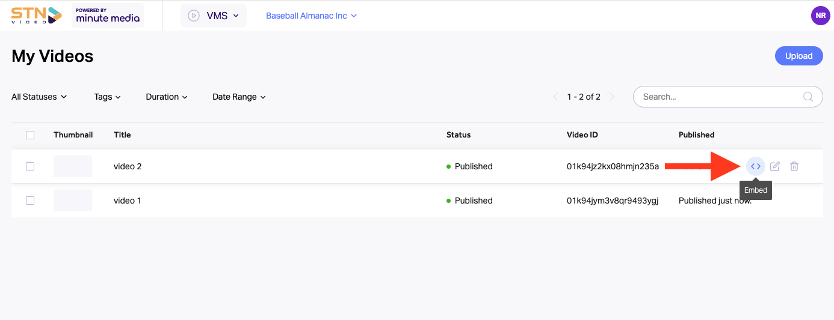Select the checkbox for video 2
834x320 pixels.
30,166
